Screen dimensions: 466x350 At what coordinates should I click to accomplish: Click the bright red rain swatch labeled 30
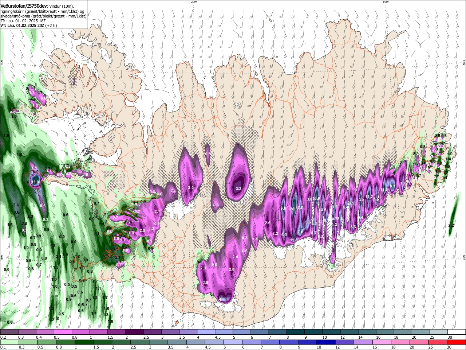(456, 342)
